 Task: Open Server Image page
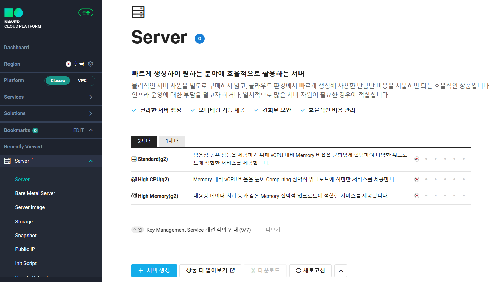coord(30,207)
